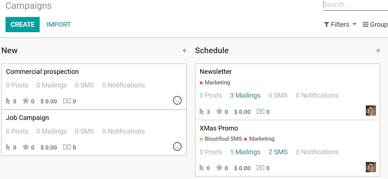Image resolution: width=388 pixels, height=179 pixels.
Task: Click the Search input field
Action: click(356, 5)
